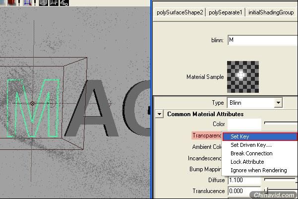
Task: Collapse the Common Material Attributes section
Action: pos(160,114)
